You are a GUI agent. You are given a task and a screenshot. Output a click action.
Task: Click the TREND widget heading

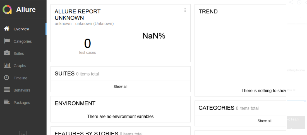point(208,11)
